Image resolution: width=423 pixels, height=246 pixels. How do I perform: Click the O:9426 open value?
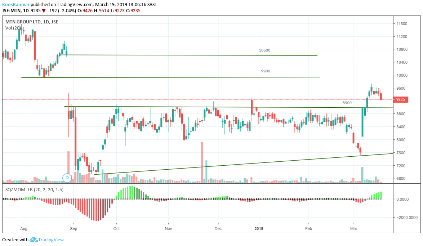(85, 11)
